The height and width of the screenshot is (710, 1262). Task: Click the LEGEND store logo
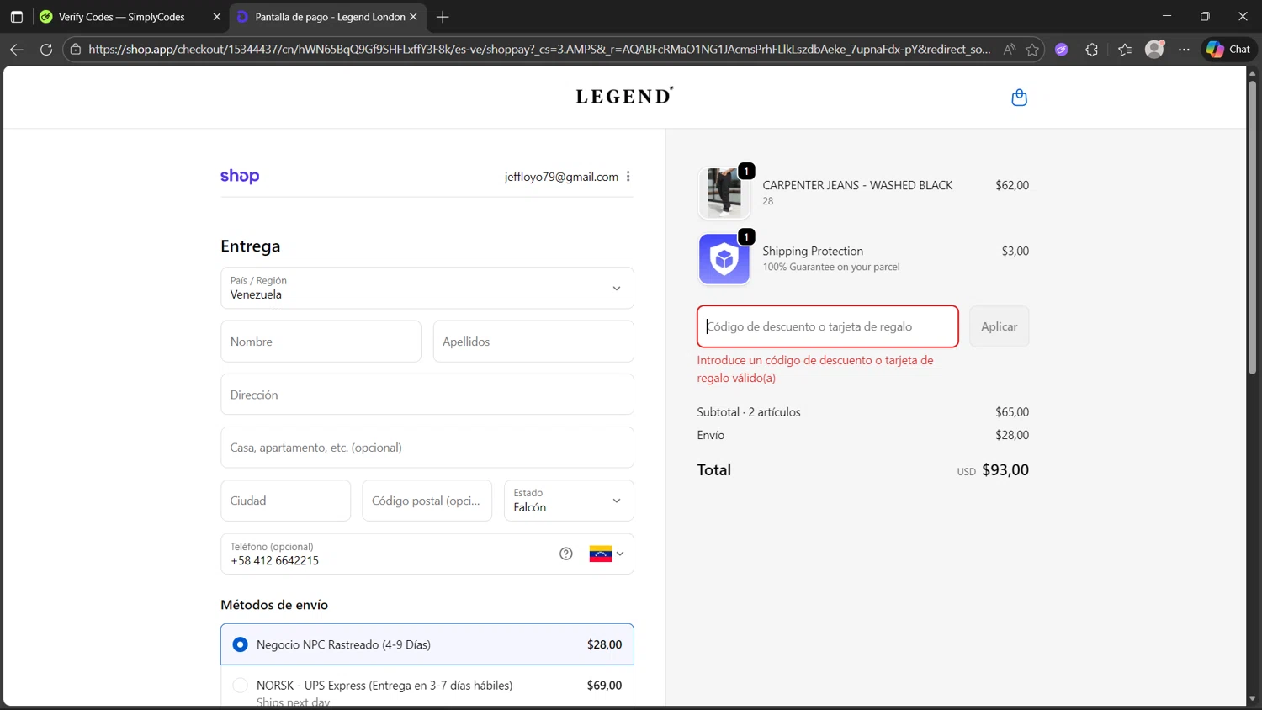coord(624,96)
